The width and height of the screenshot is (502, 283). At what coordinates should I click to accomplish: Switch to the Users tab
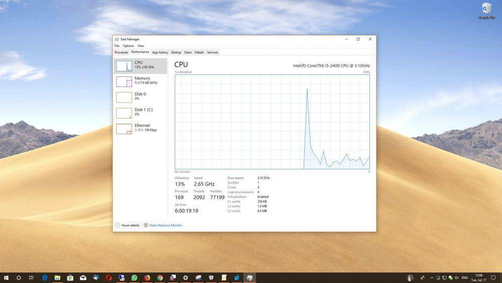pos(188,52)
